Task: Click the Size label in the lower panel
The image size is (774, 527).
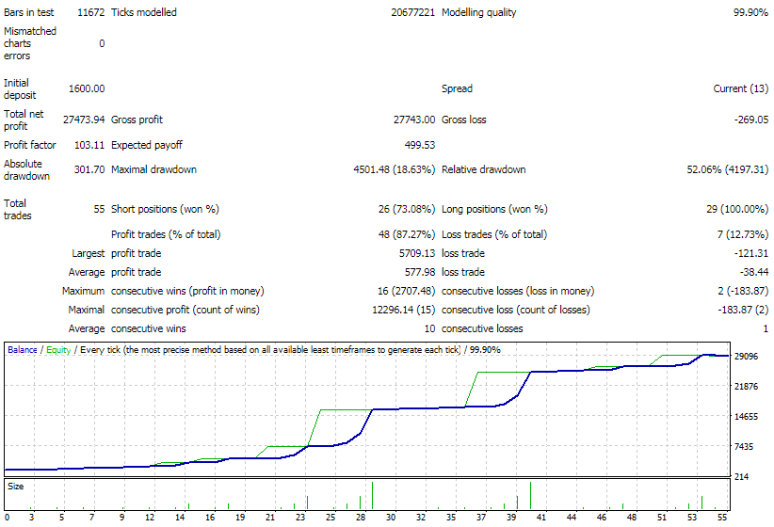Action: (16, 487)
